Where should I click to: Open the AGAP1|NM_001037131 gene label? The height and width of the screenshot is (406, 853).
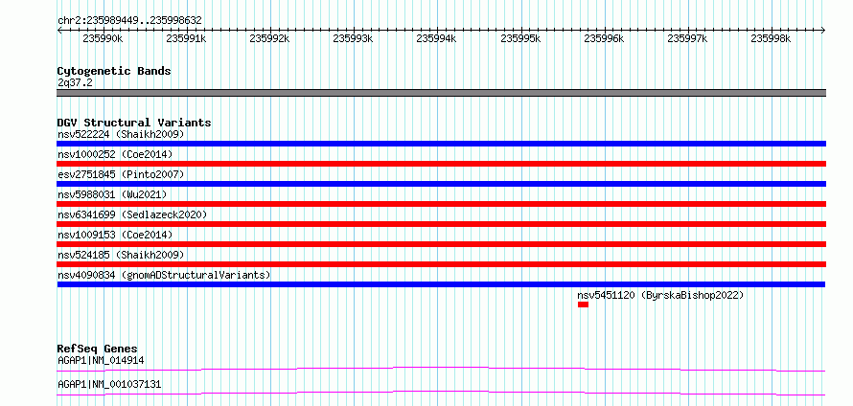pos(109,385)
